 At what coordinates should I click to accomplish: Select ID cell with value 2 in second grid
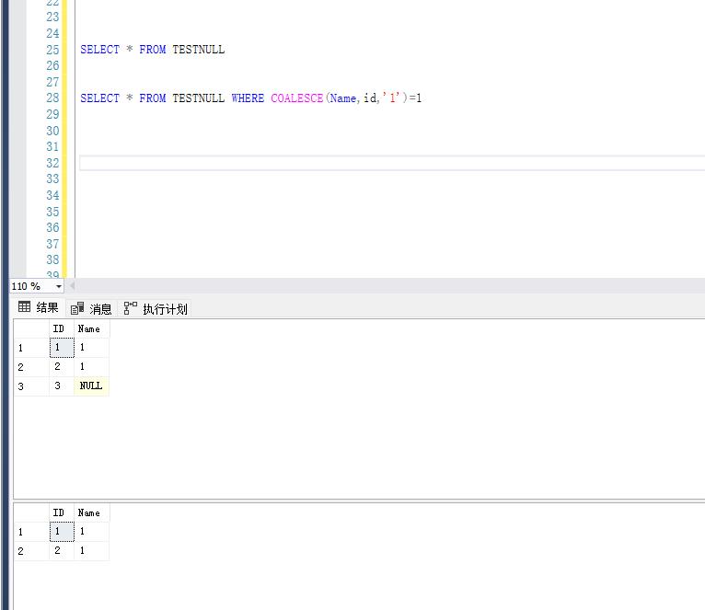59,551
